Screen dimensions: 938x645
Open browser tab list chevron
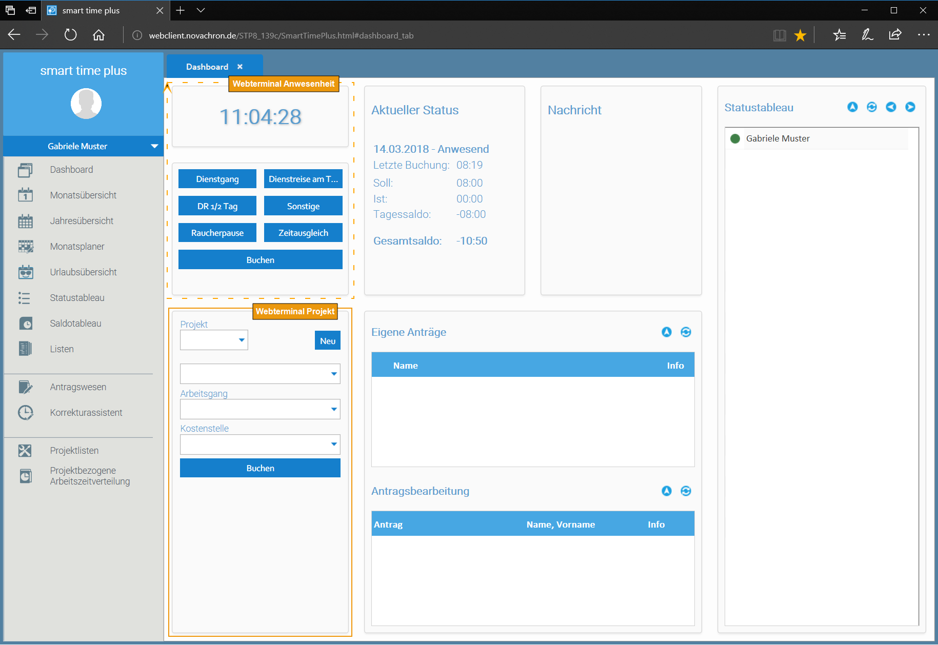pyautogui.click(x=201, y=10)
